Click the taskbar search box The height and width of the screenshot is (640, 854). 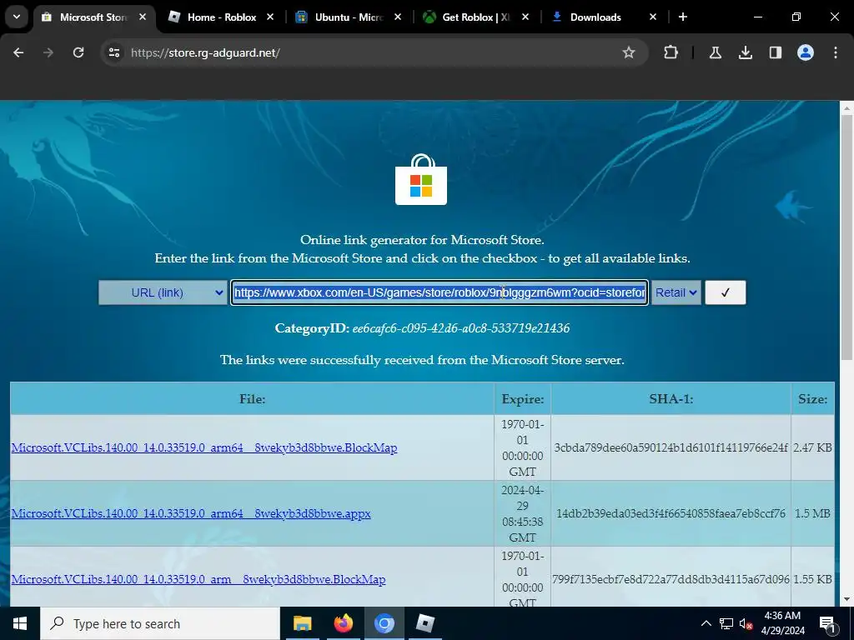click(x=160, y=623)
